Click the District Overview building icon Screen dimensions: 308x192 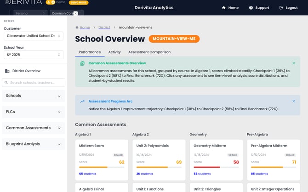pos(7,71)
